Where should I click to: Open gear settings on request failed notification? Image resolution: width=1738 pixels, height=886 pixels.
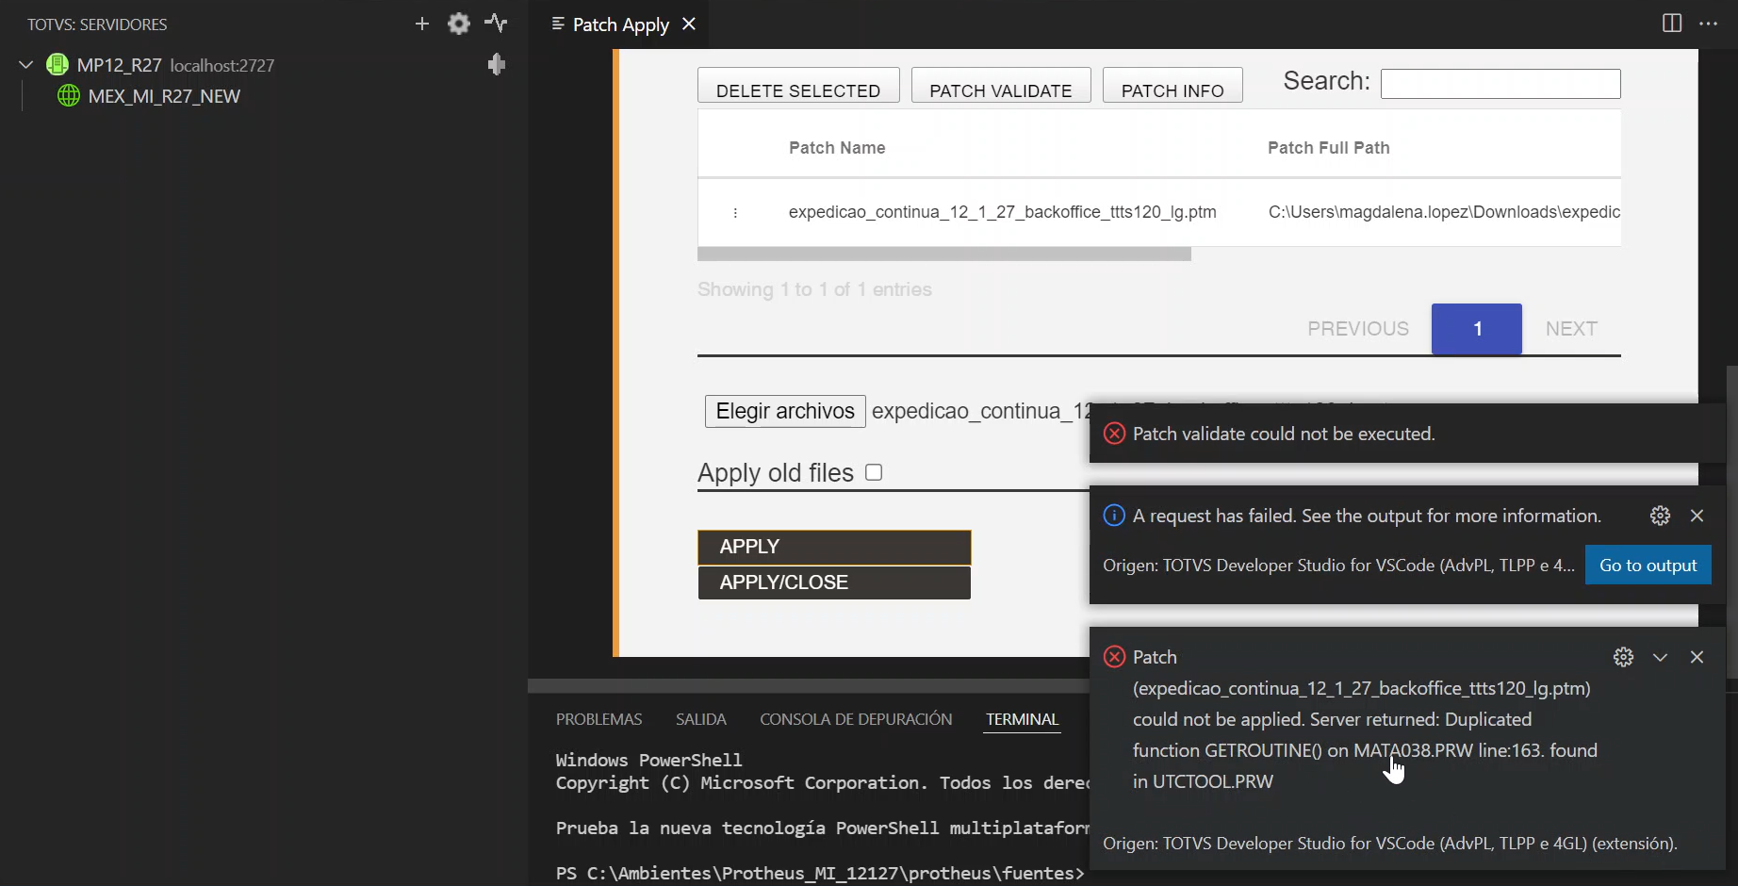point(1661,516)
